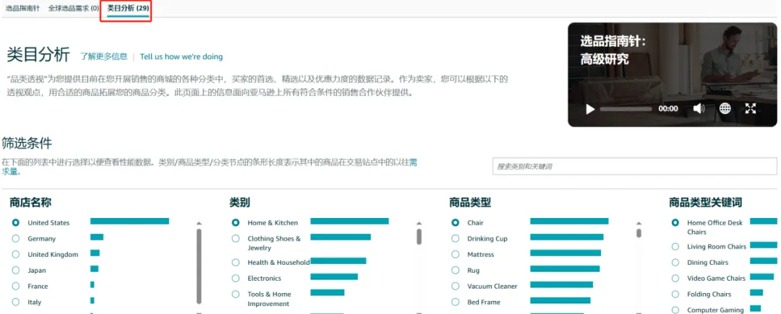This screenshot has height=314, width=781.
Task: Select Mattress product type option
Action: click(x=456, y=254)
